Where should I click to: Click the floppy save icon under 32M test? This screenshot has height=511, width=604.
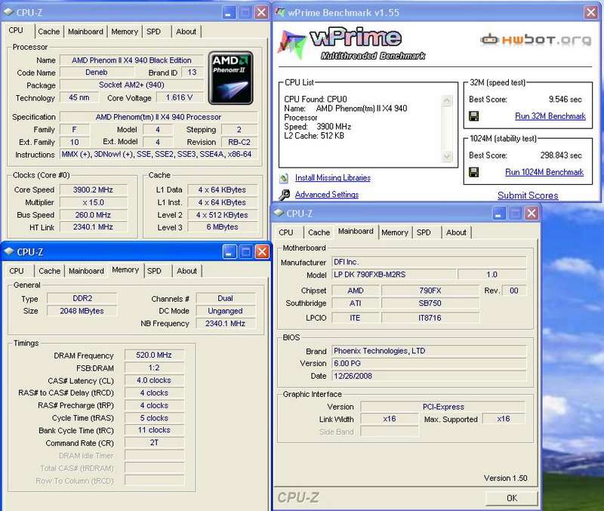pos(474,116)
